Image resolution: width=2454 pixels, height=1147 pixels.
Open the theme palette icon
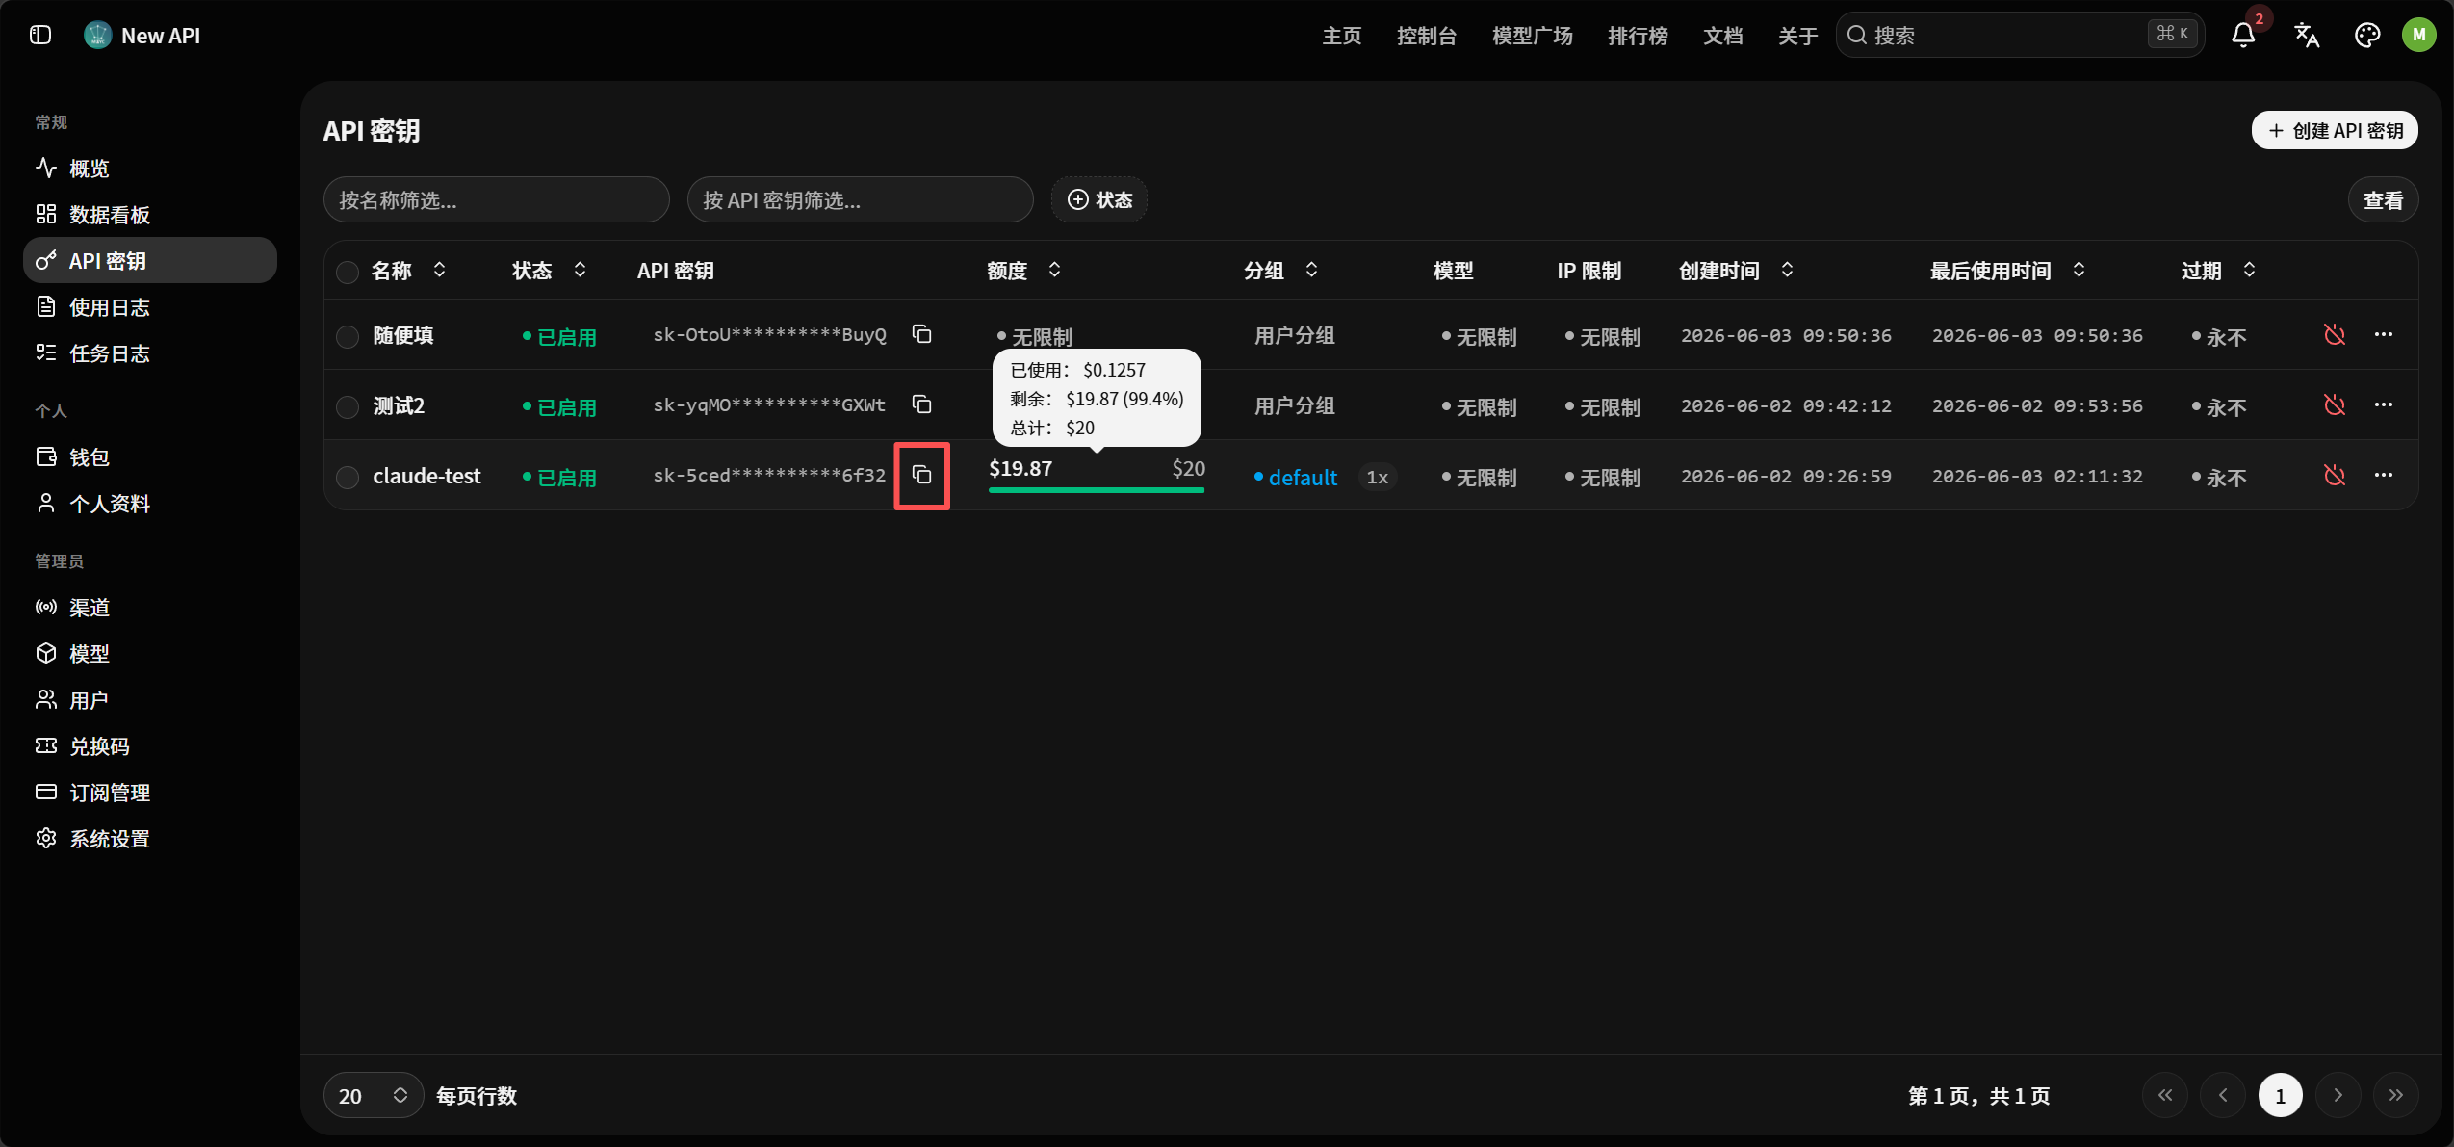pos(2367,35)
